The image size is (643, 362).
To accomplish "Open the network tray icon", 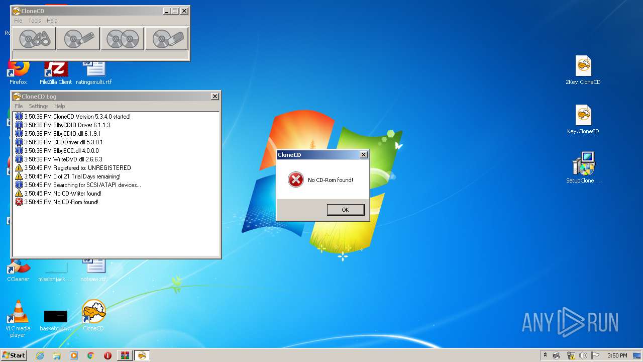I will pos(571,355).
